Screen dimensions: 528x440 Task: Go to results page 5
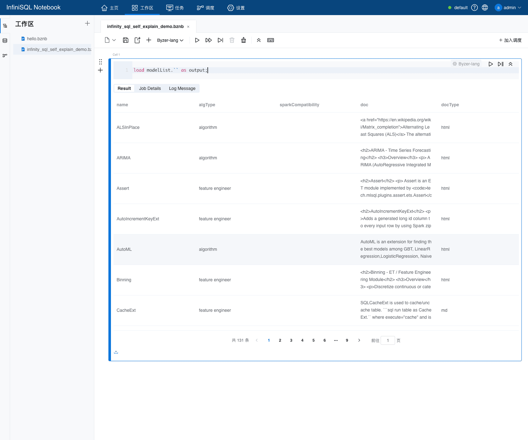click(313, 340)
